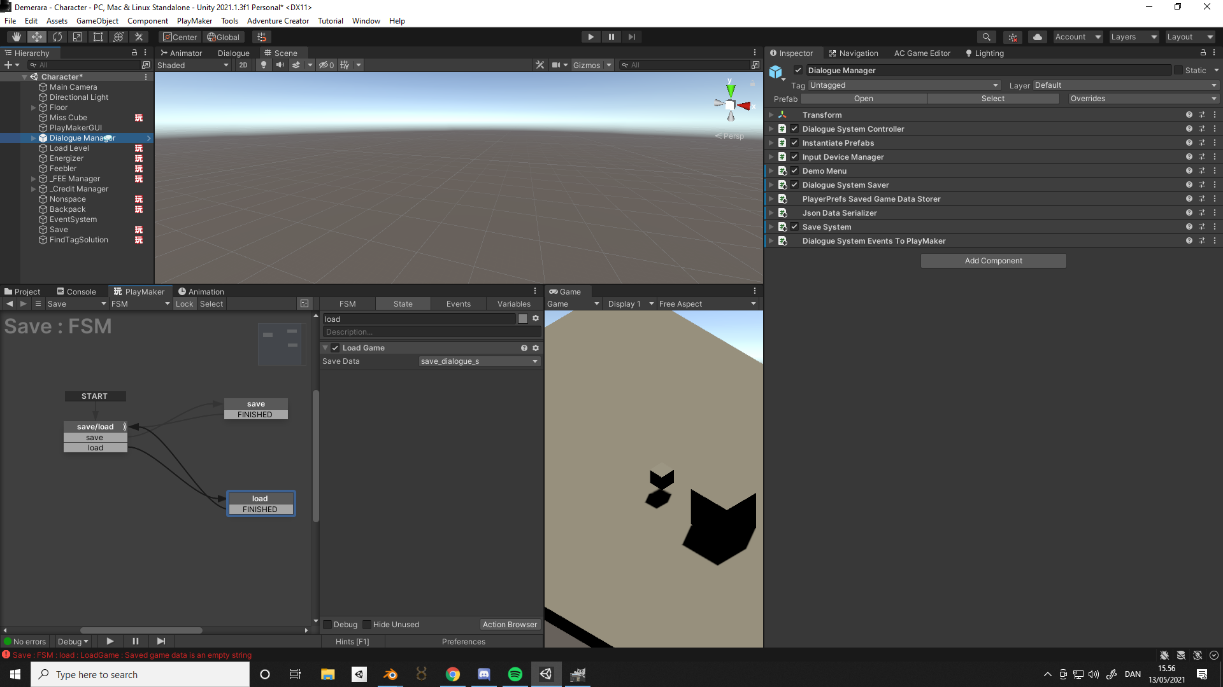This screenshot has width=1223, height=687.
Task: Open preset icon for Save System component
Action: click(x=1202, y=226)
